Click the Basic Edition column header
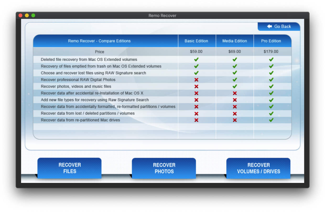This screenshot has width=325, height=212. pos(196,41)
